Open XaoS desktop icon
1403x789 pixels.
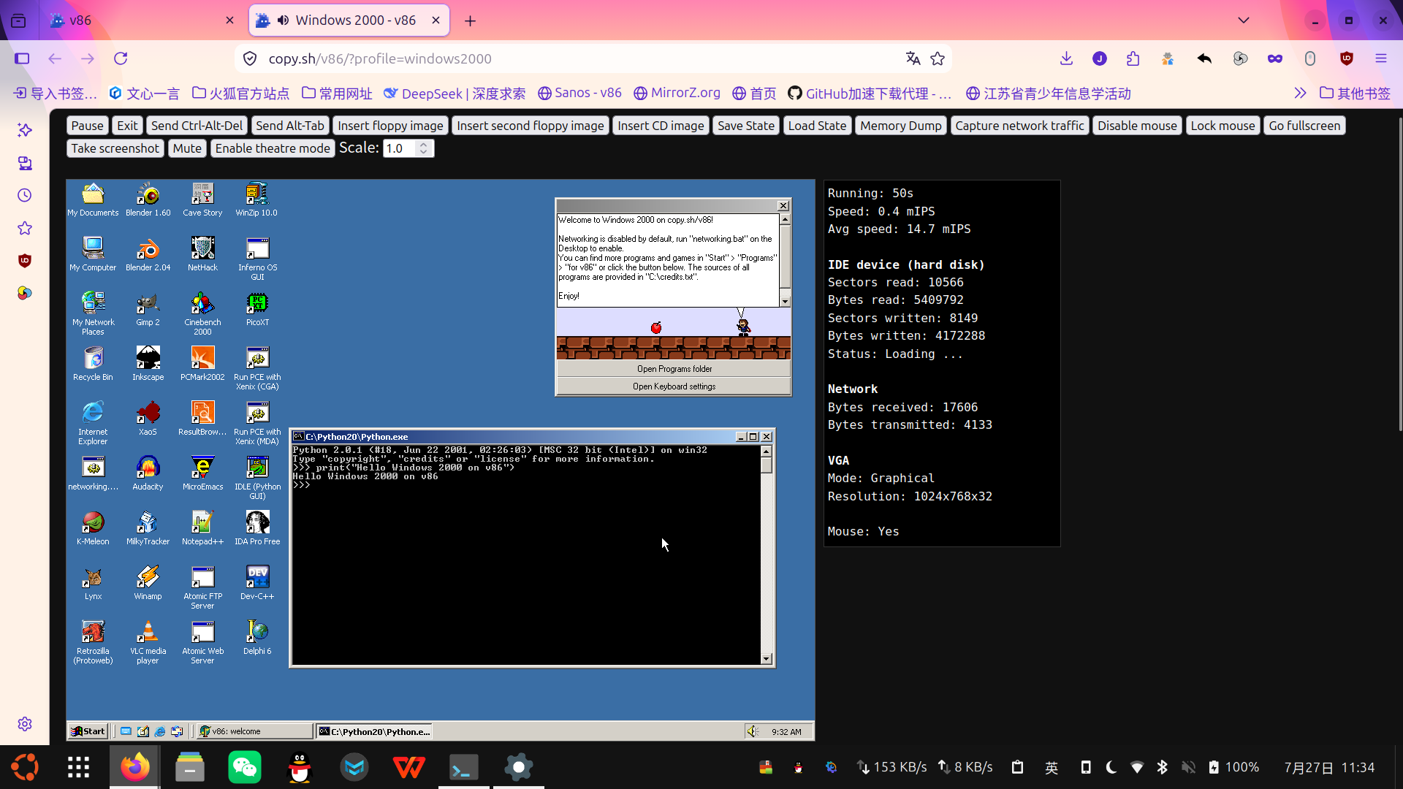click(x=148, y=419)
